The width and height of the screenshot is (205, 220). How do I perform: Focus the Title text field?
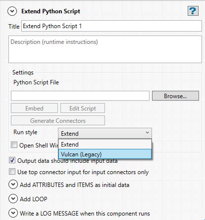click(x=111, y=26)
